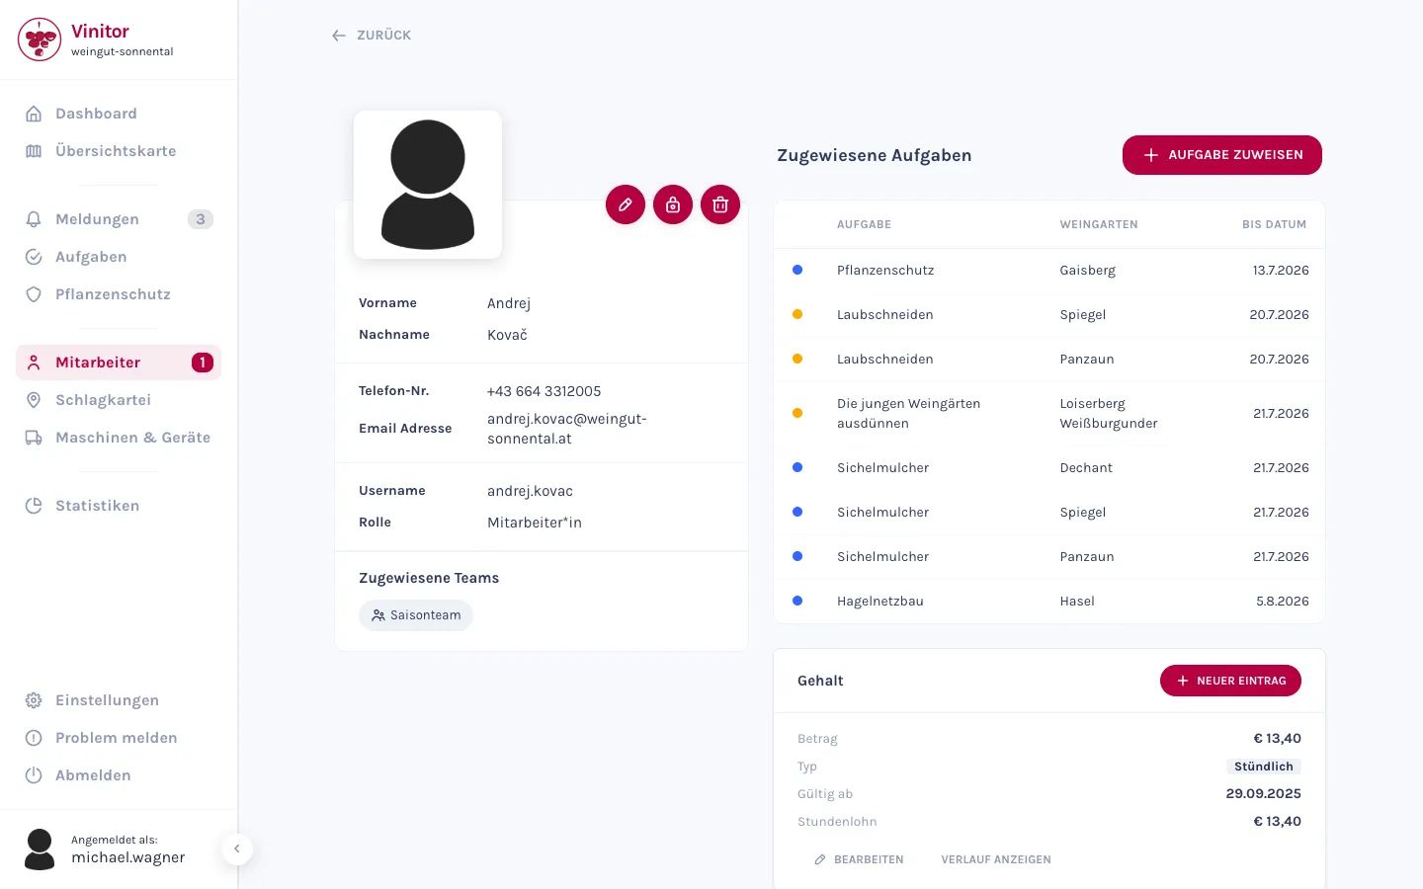Click the 5.8.2026 due date
Viewport: 1423px width, 889px height.
coord(1283,601)
